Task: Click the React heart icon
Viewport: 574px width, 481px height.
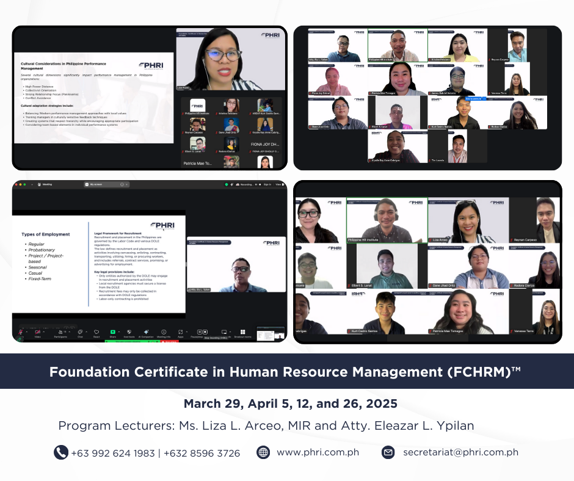Action: click(96, 332)
